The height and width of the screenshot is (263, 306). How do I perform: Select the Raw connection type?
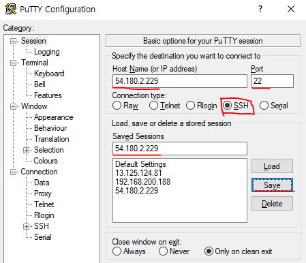pos(117,106)
